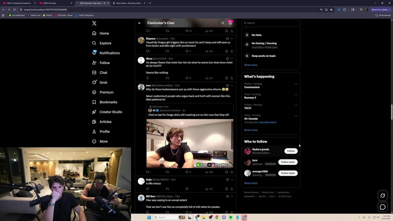View analytics of Shoo's post showing 241
This screenshot has height=221, width=393.
click(x=209, y=78)
